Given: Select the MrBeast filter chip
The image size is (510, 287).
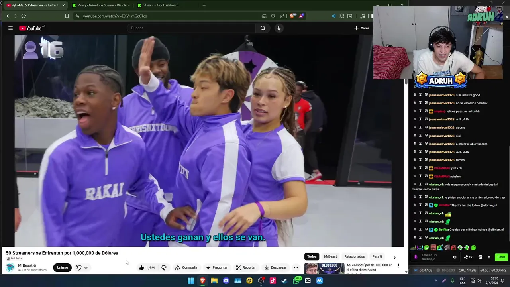Looking at the screenshot, I should click(330, 256).
